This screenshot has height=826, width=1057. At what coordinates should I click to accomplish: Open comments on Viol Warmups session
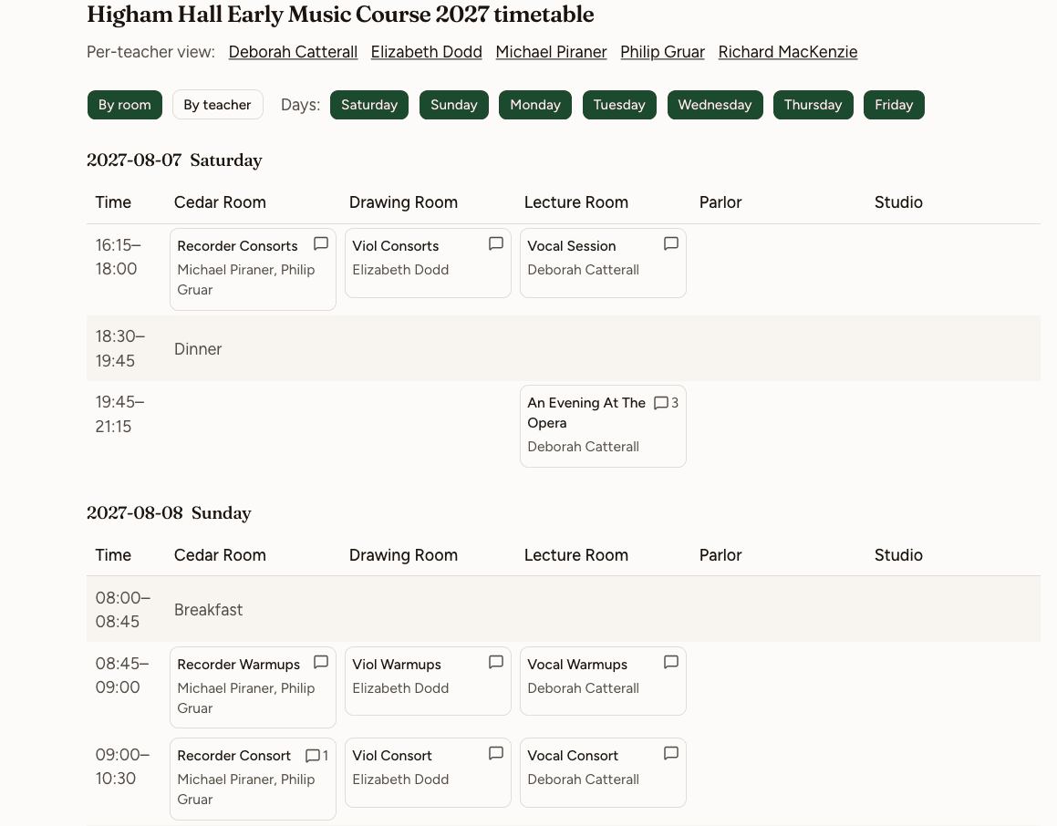tap(496, 662)
